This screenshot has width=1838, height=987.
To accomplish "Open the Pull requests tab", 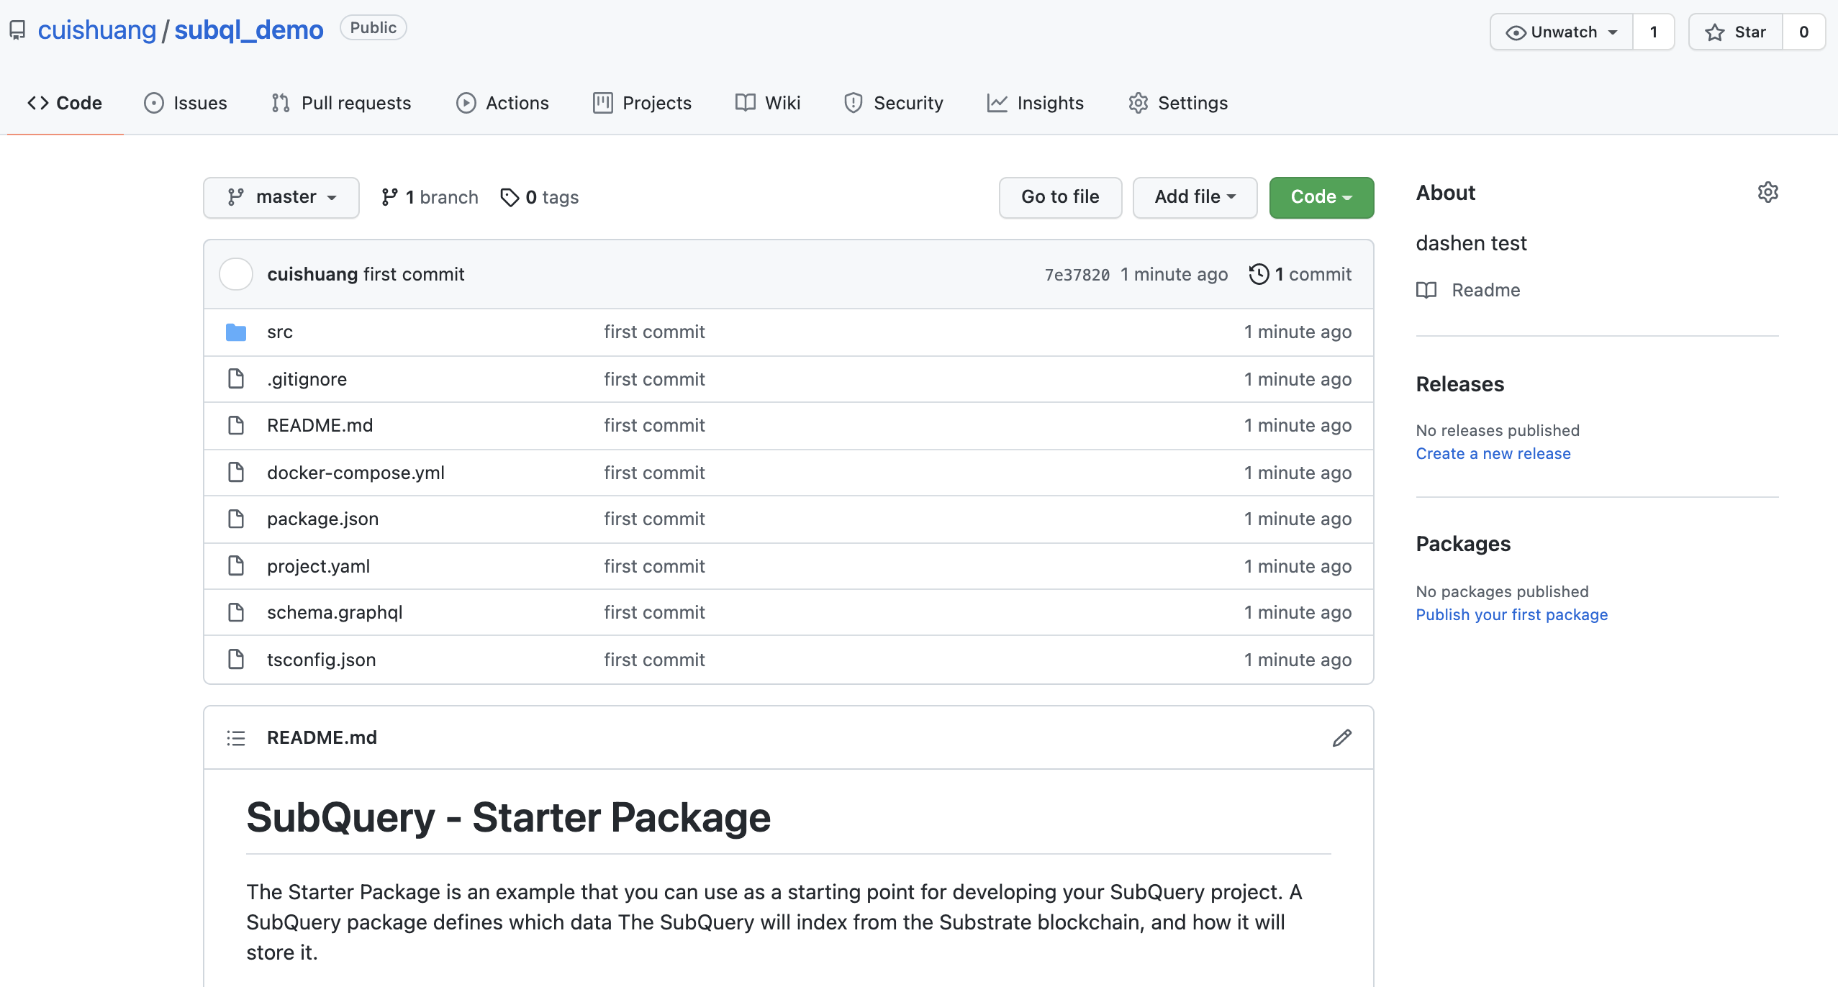I will pos(342,103).
